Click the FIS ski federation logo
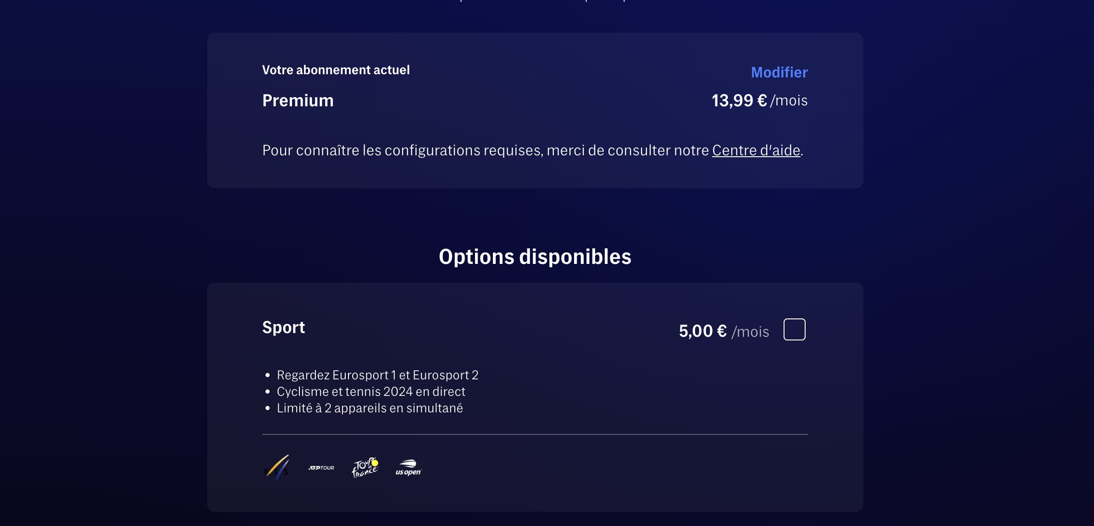This screenshot has width=1094, height=526. tap(277, 468)
